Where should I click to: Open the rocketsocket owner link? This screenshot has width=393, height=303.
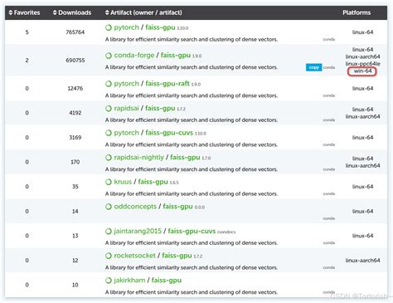[x=134, y=256]
